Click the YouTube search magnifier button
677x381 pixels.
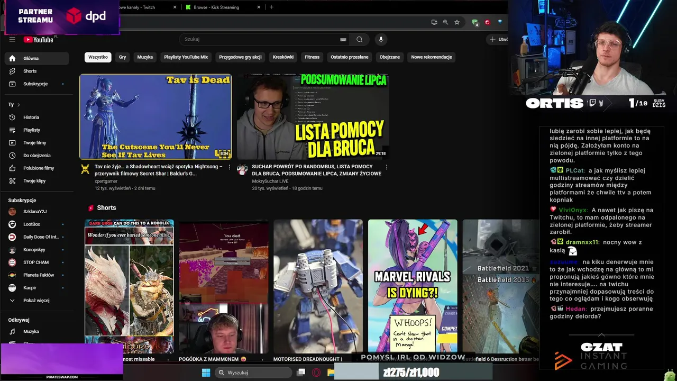360,39
